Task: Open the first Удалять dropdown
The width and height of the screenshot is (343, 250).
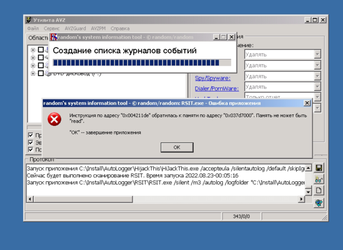Action: pos(317,54)
